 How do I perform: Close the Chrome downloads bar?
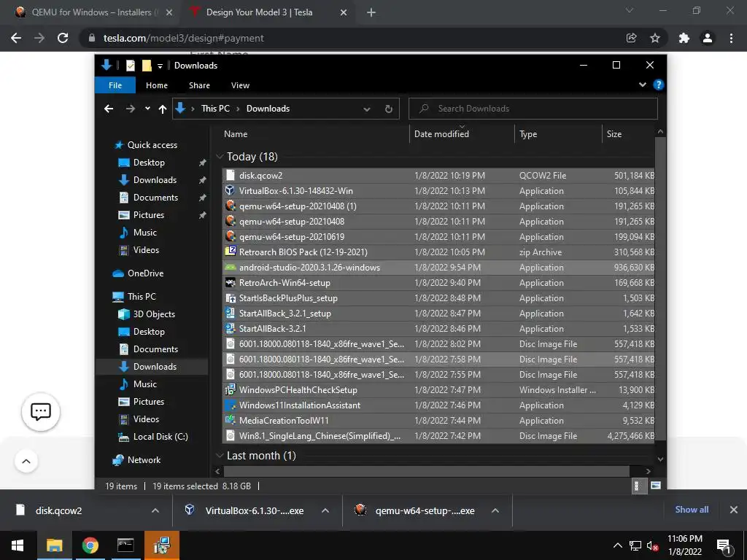[734, 510]
